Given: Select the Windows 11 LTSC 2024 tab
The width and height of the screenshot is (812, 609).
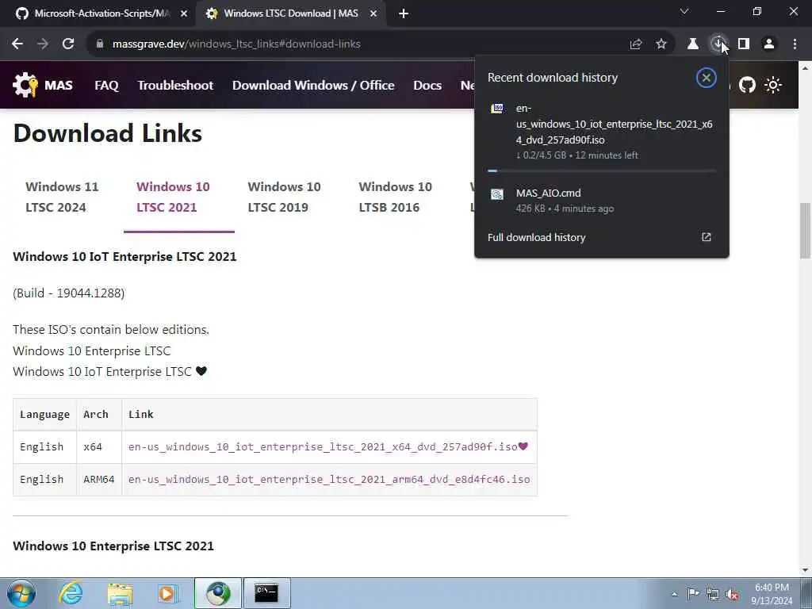Looking at the screenshot, I should click(x=62, y=197).
